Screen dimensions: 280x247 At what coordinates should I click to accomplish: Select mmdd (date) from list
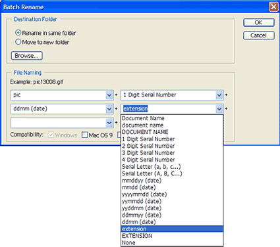tap(172, 187)
